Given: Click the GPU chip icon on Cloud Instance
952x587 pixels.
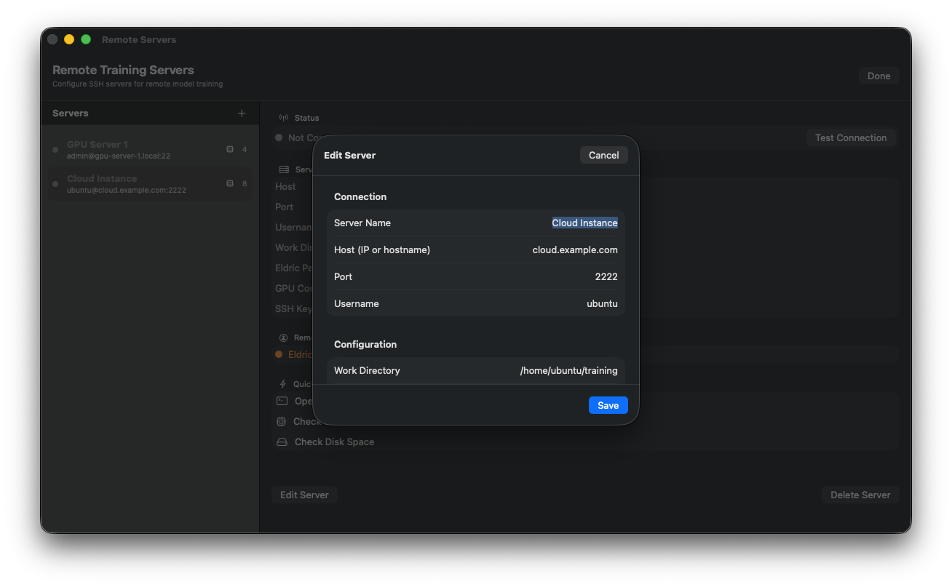Looking at the screenshot, I should tap(230, 183).
